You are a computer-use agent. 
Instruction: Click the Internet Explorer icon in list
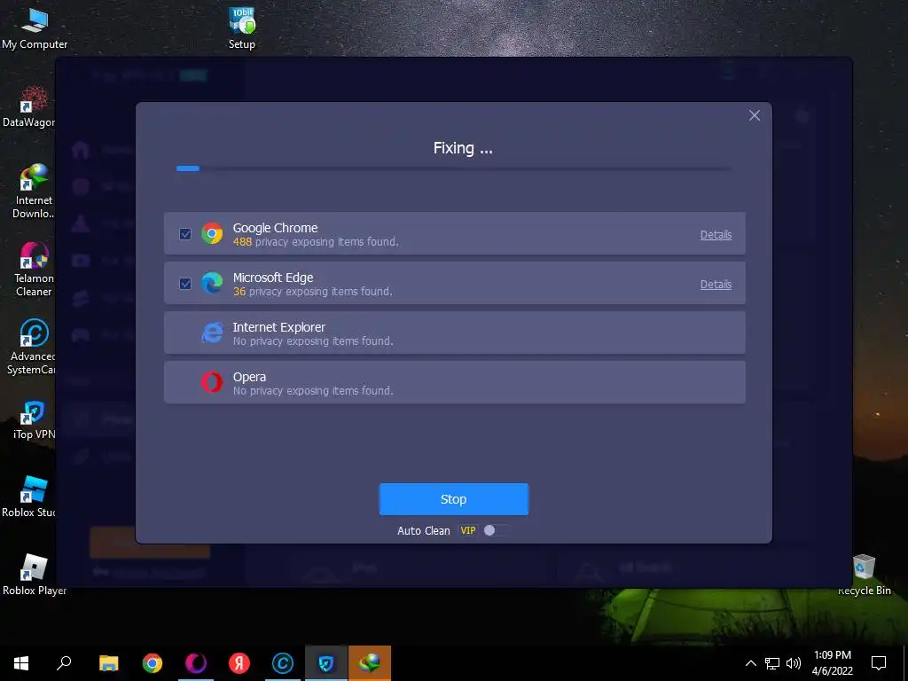[212, 333]
